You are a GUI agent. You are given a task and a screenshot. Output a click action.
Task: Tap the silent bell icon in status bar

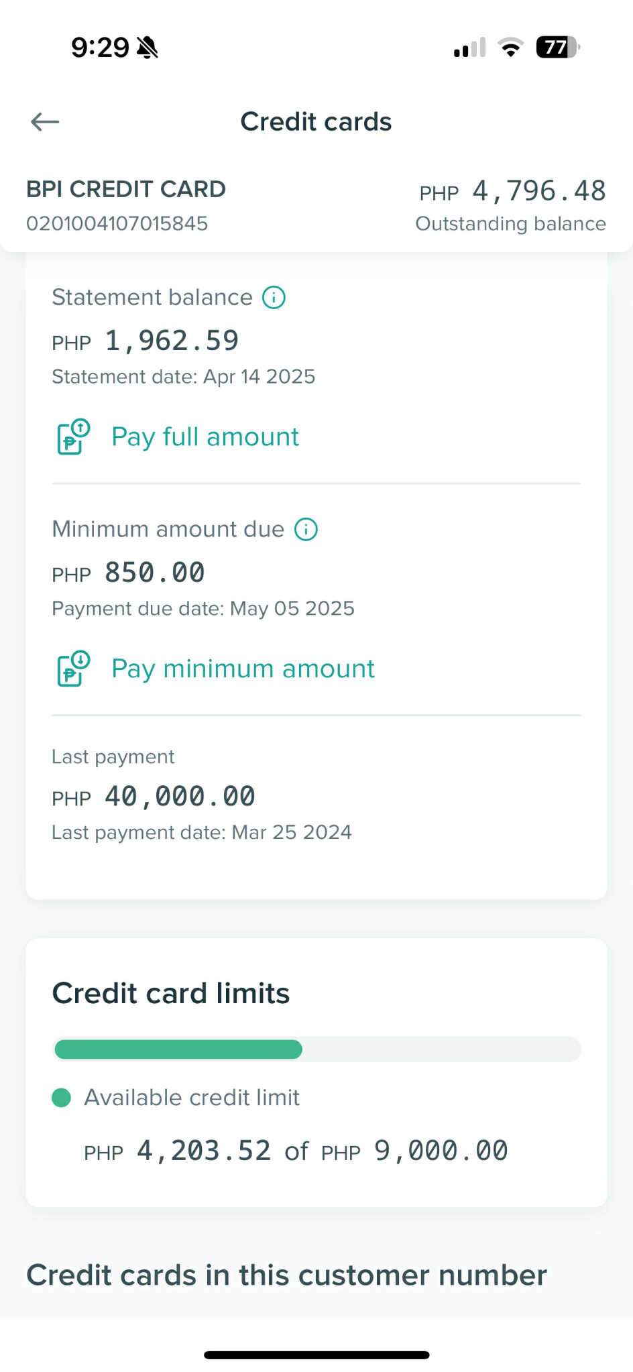(x=147, y=48)
